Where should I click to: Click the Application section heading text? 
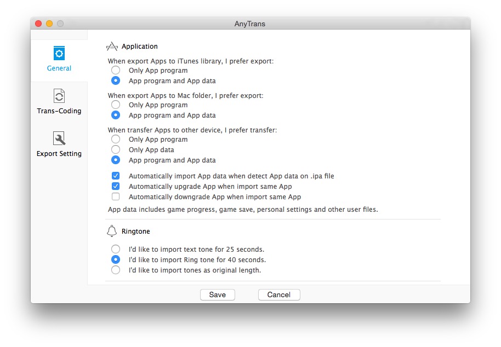click(140, 47)
